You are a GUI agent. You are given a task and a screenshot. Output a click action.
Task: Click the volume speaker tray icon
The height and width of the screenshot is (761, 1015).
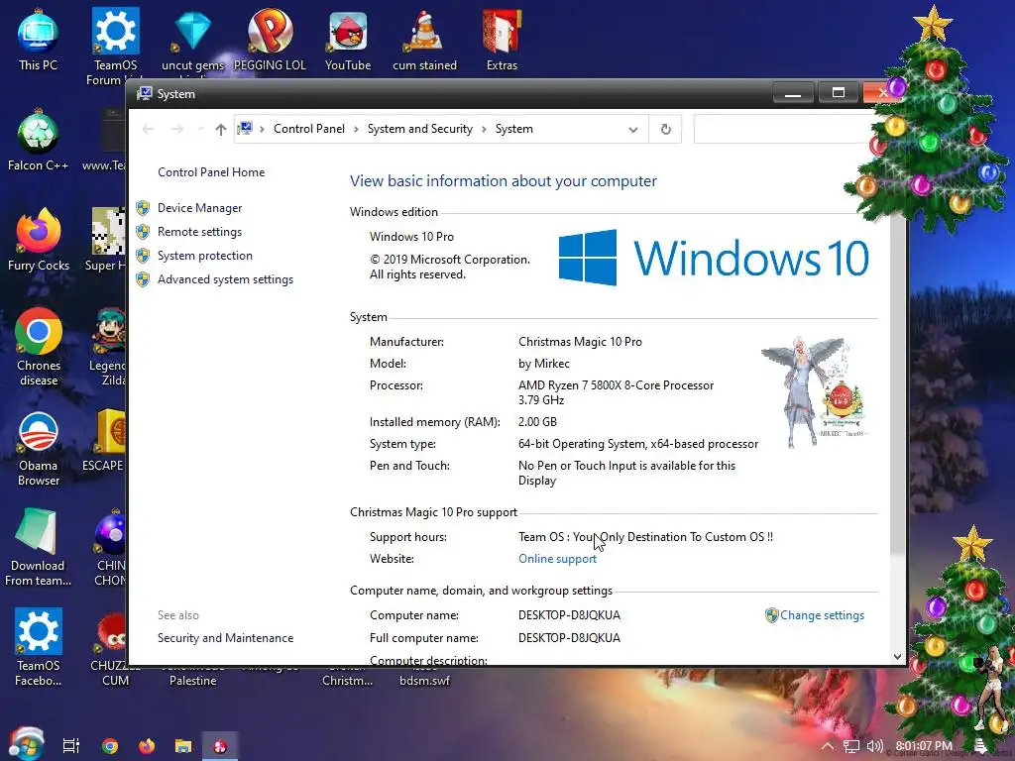(874, 746)
